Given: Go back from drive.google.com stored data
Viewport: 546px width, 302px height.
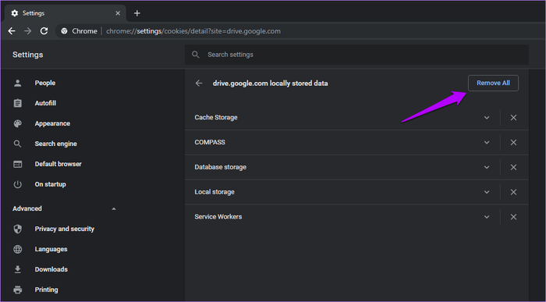Looking at the screenshot, I should (x=199, y=83).
